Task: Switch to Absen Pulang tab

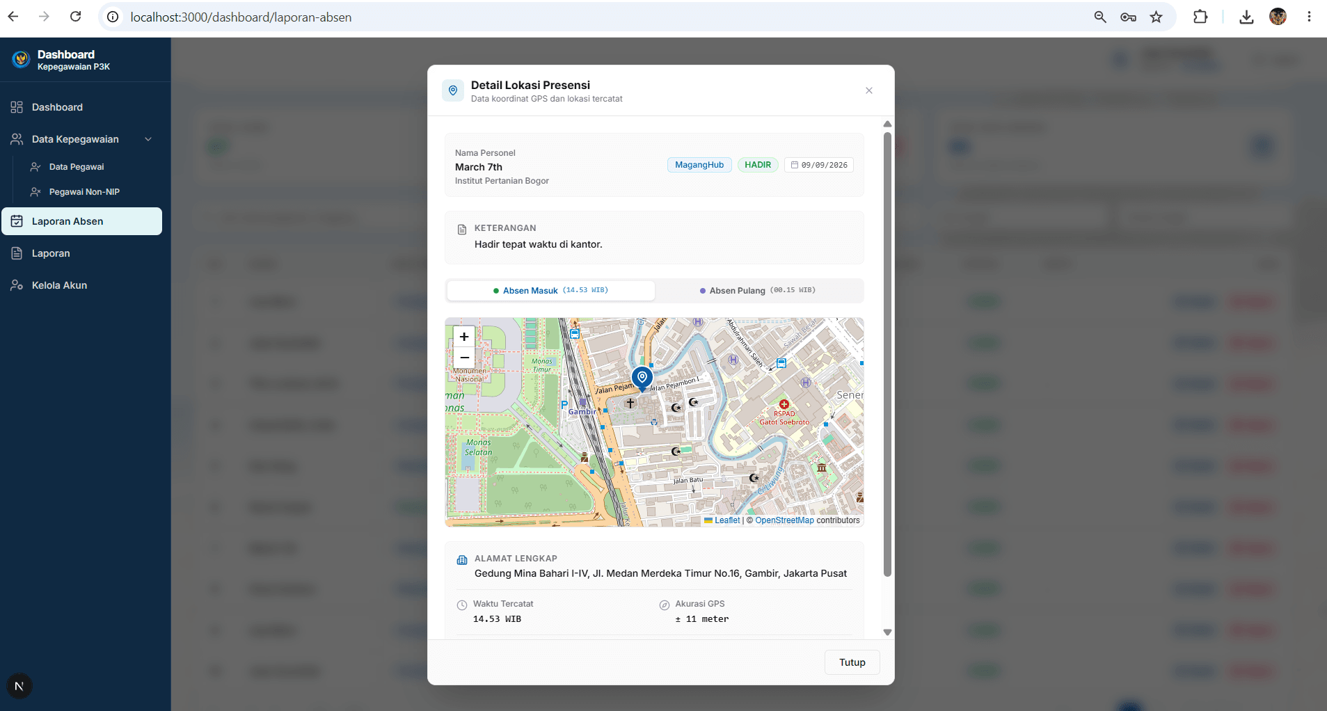Action: tap(758, 290)
